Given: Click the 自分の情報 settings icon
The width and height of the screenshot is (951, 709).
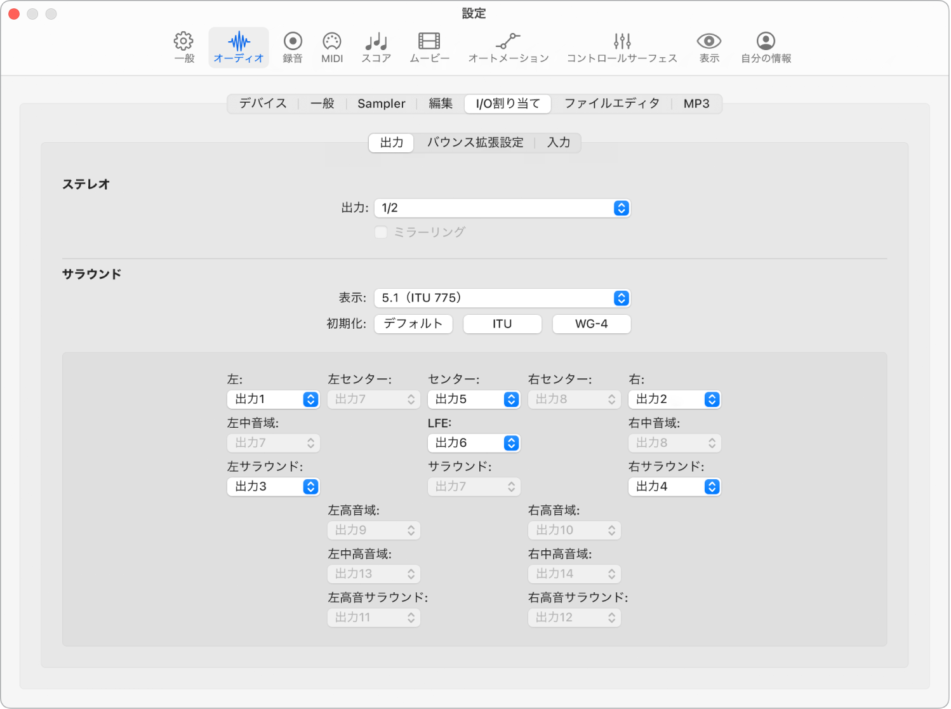Looking at the screenshot, I should 765,46.
